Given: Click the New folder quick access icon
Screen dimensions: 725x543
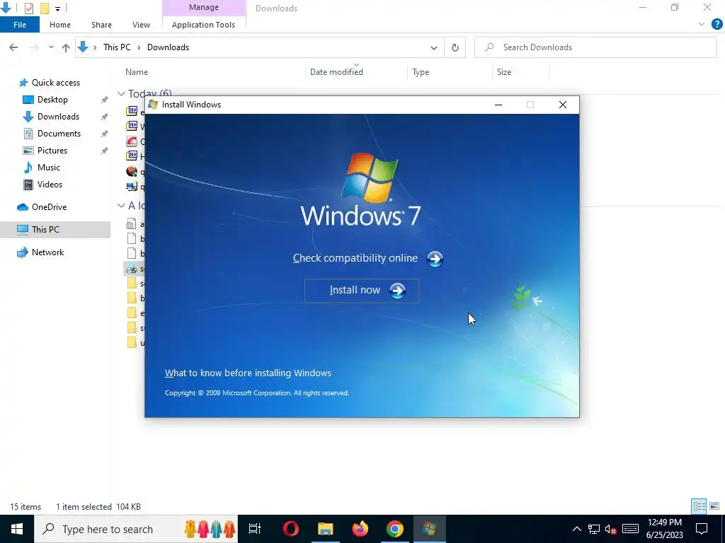Looking at the screenshot, I should 45,8.
